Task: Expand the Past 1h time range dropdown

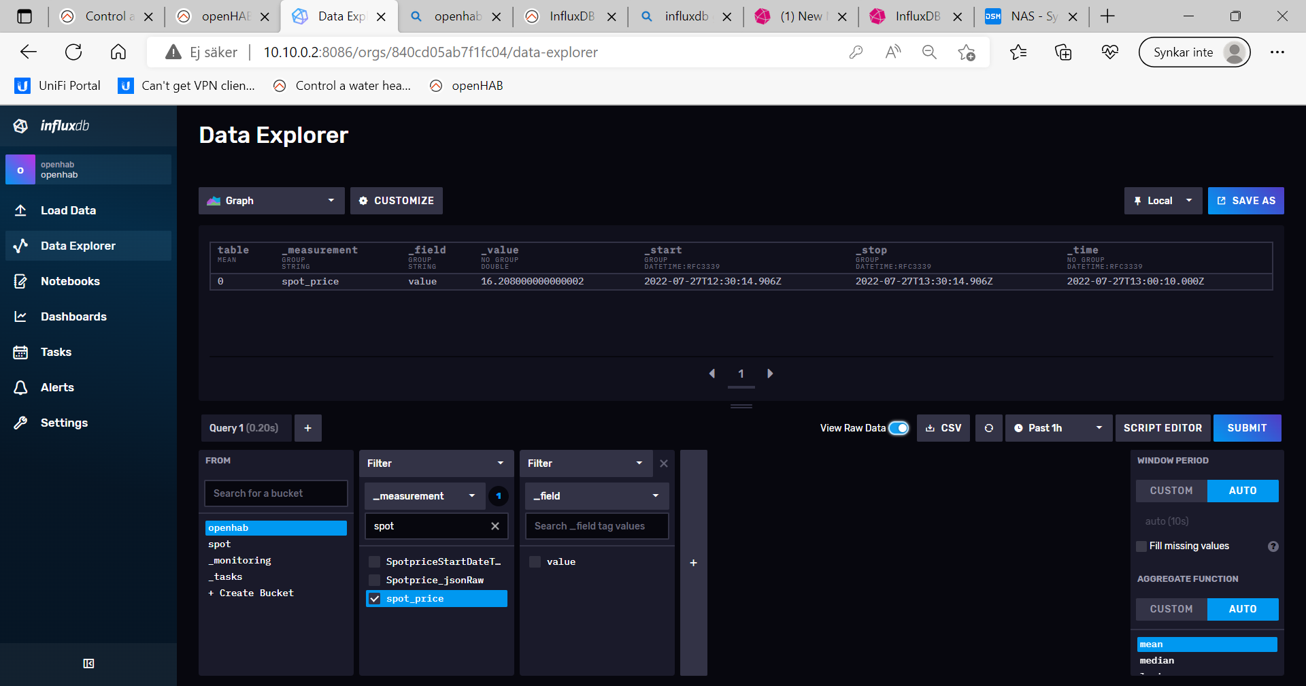Action: 1058,428
